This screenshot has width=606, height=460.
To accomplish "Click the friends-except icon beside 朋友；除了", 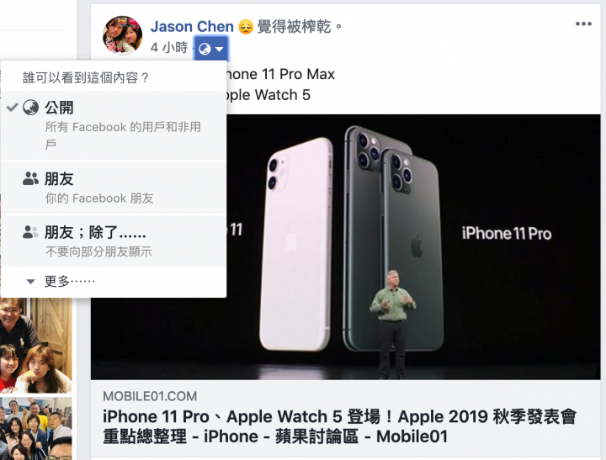I will pos(30,232).
